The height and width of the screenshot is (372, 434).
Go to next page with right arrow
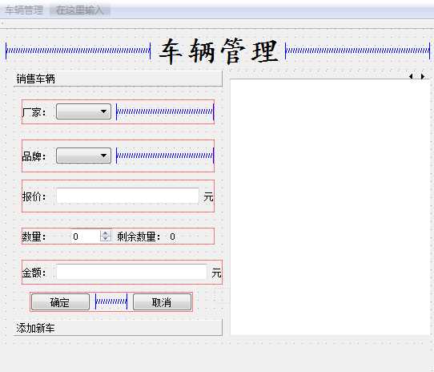422,76
